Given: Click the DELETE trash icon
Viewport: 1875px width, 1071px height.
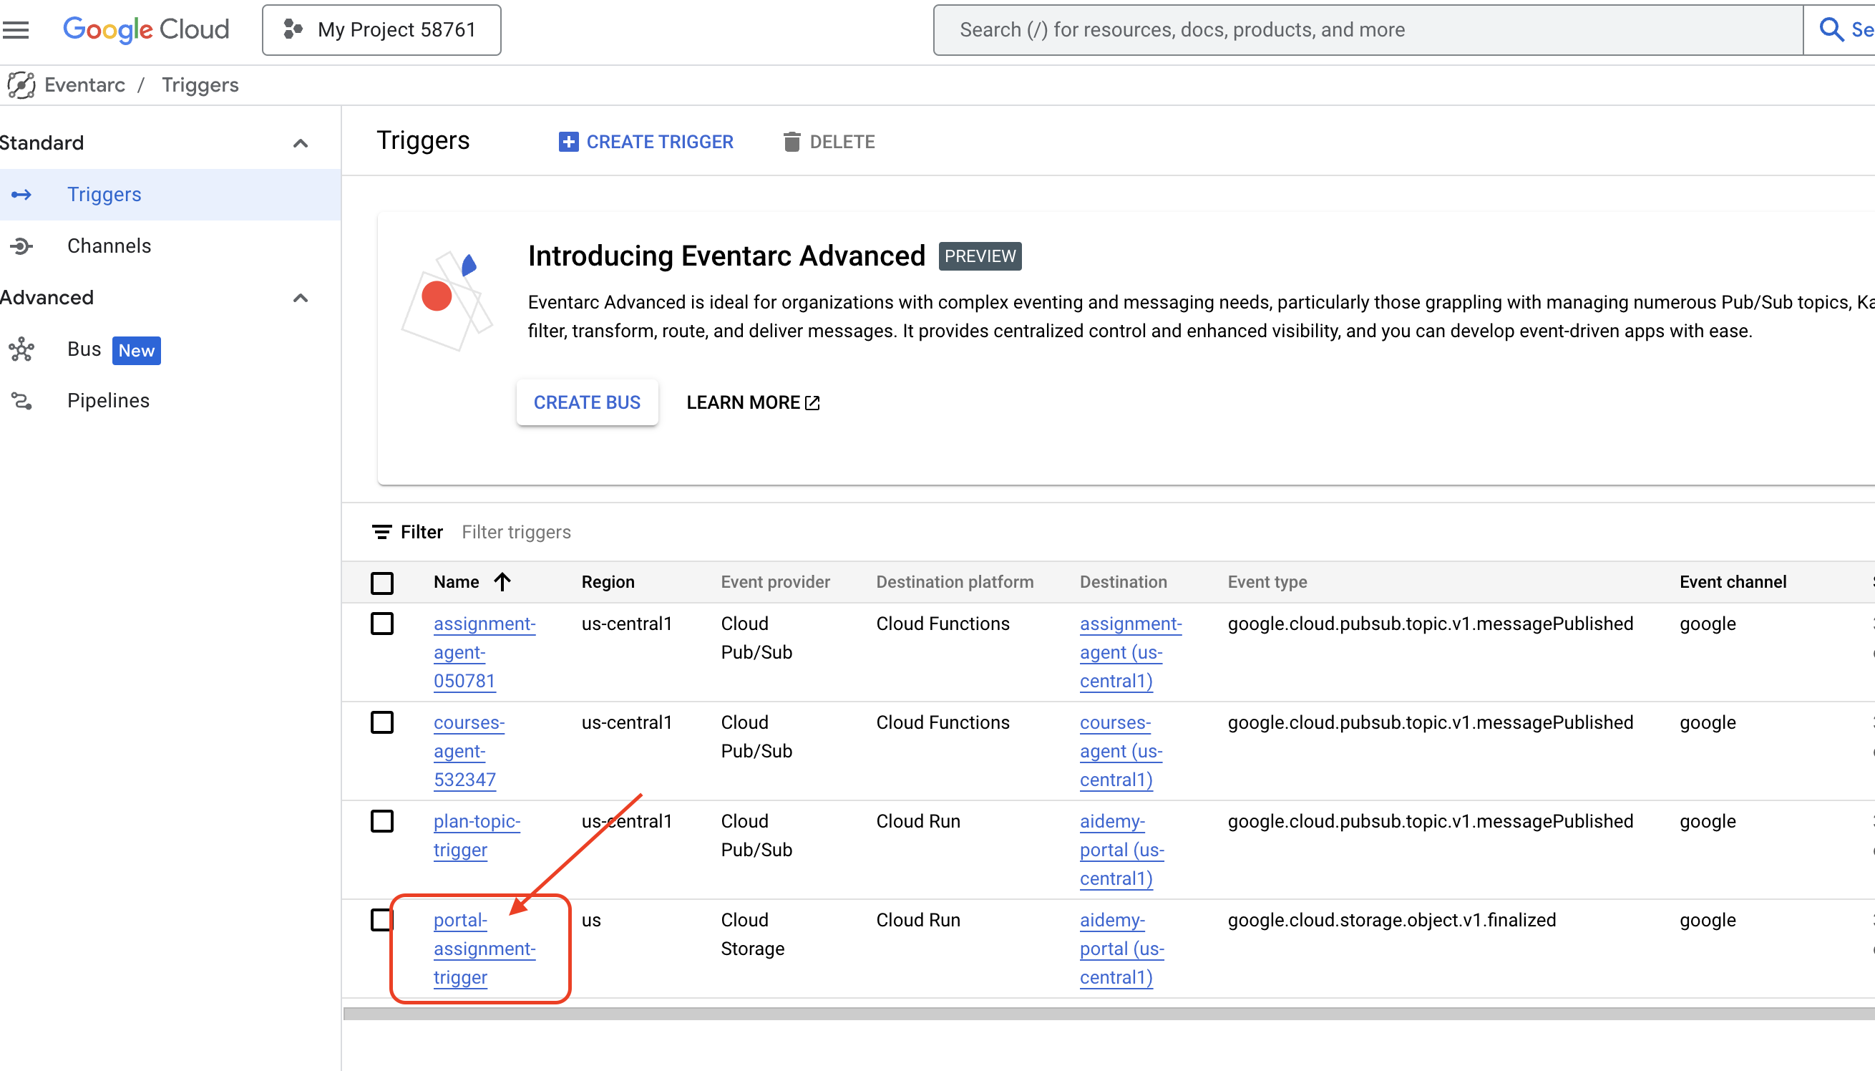Looking at the screenshot, I should point(791,142).
